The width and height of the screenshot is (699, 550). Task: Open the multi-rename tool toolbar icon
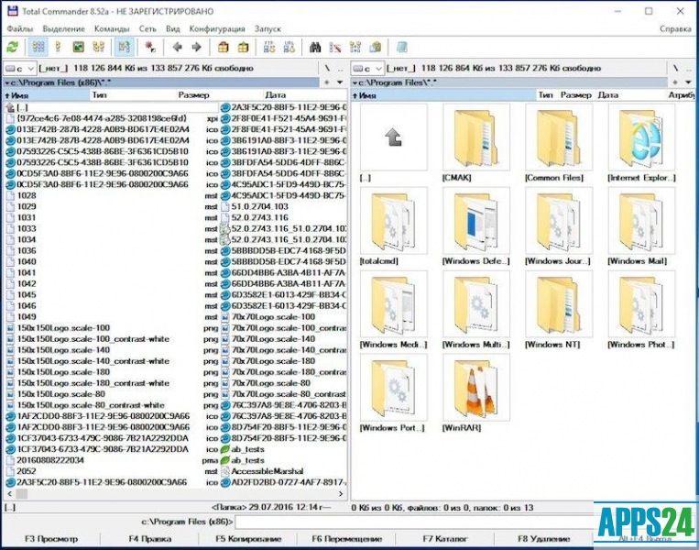point(334,48)
